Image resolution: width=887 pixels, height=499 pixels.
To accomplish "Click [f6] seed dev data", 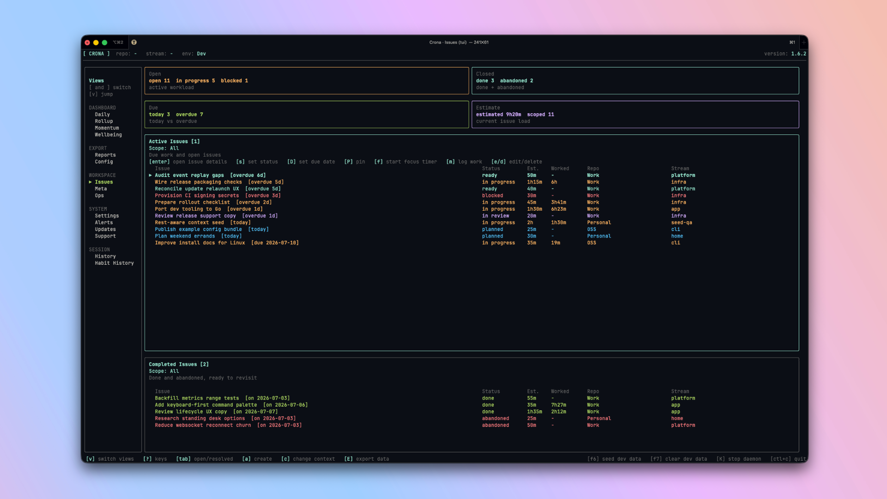I will pyautogui.click(x=614, y=459).
